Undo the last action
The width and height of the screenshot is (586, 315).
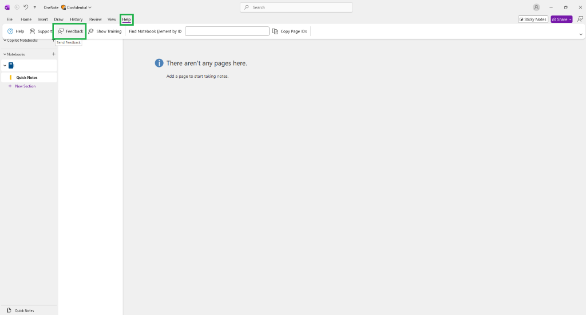tap(26, 7)
